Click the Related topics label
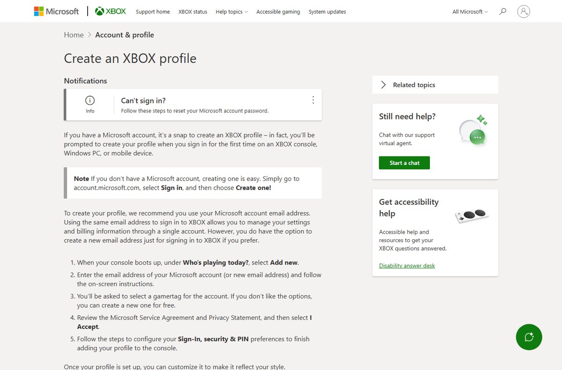 click(x=414, y=85)
